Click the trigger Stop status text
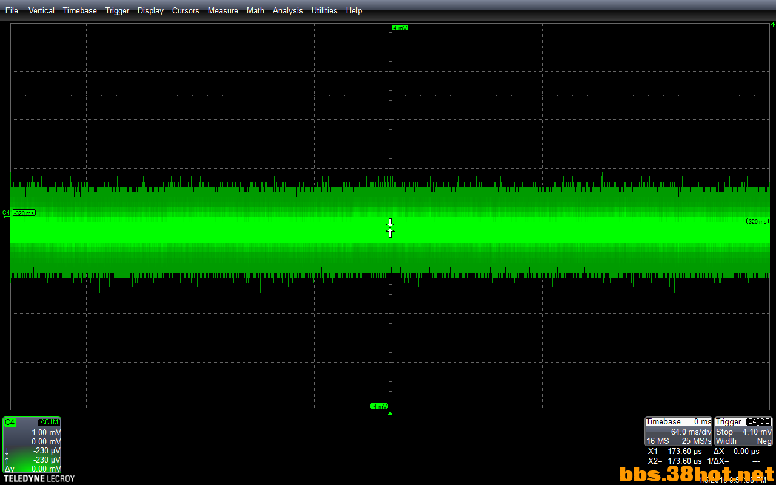The width and height of the screenshot is (776, 485). (724, 432)
